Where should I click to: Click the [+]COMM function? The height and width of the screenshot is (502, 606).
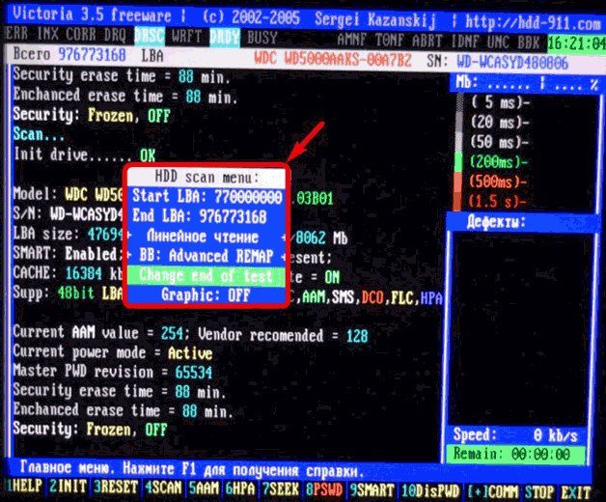coord(492,492)
